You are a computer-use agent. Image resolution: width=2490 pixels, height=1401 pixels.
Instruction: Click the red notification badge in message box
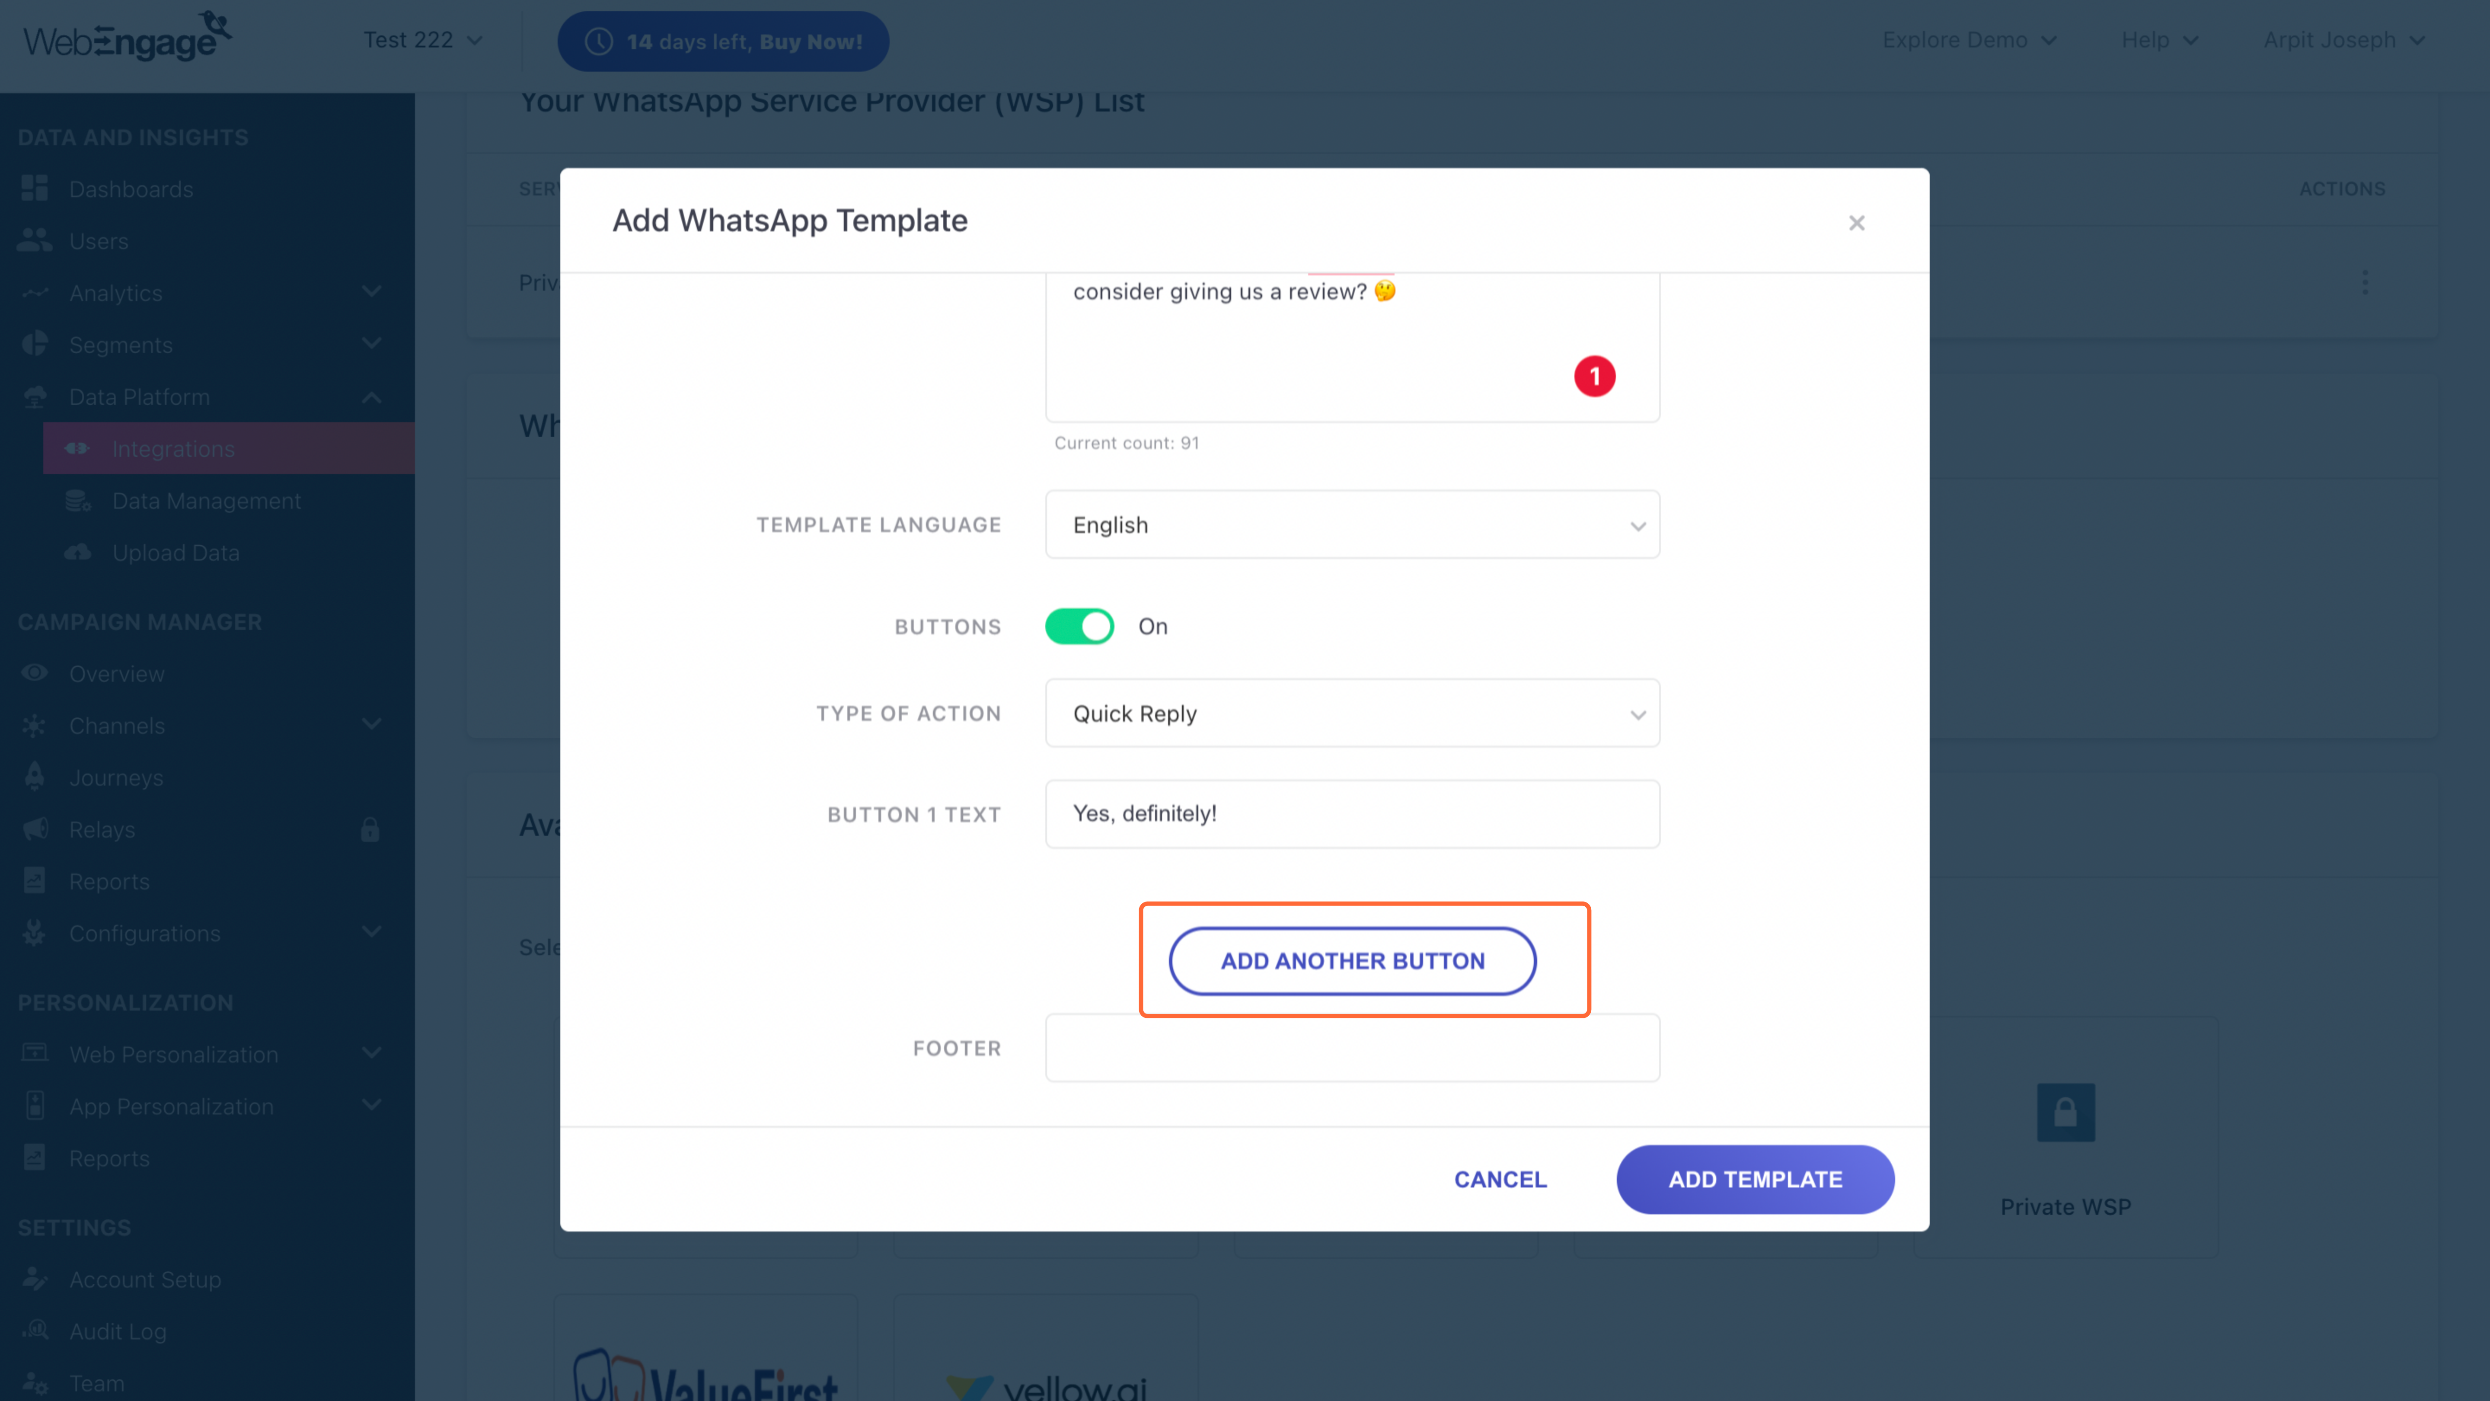(x=1594, y=376)
